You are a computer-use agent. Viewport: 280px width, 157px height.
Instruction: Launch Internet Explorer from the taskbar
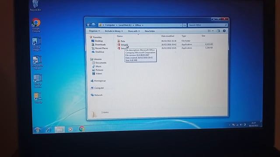[49, 130]
